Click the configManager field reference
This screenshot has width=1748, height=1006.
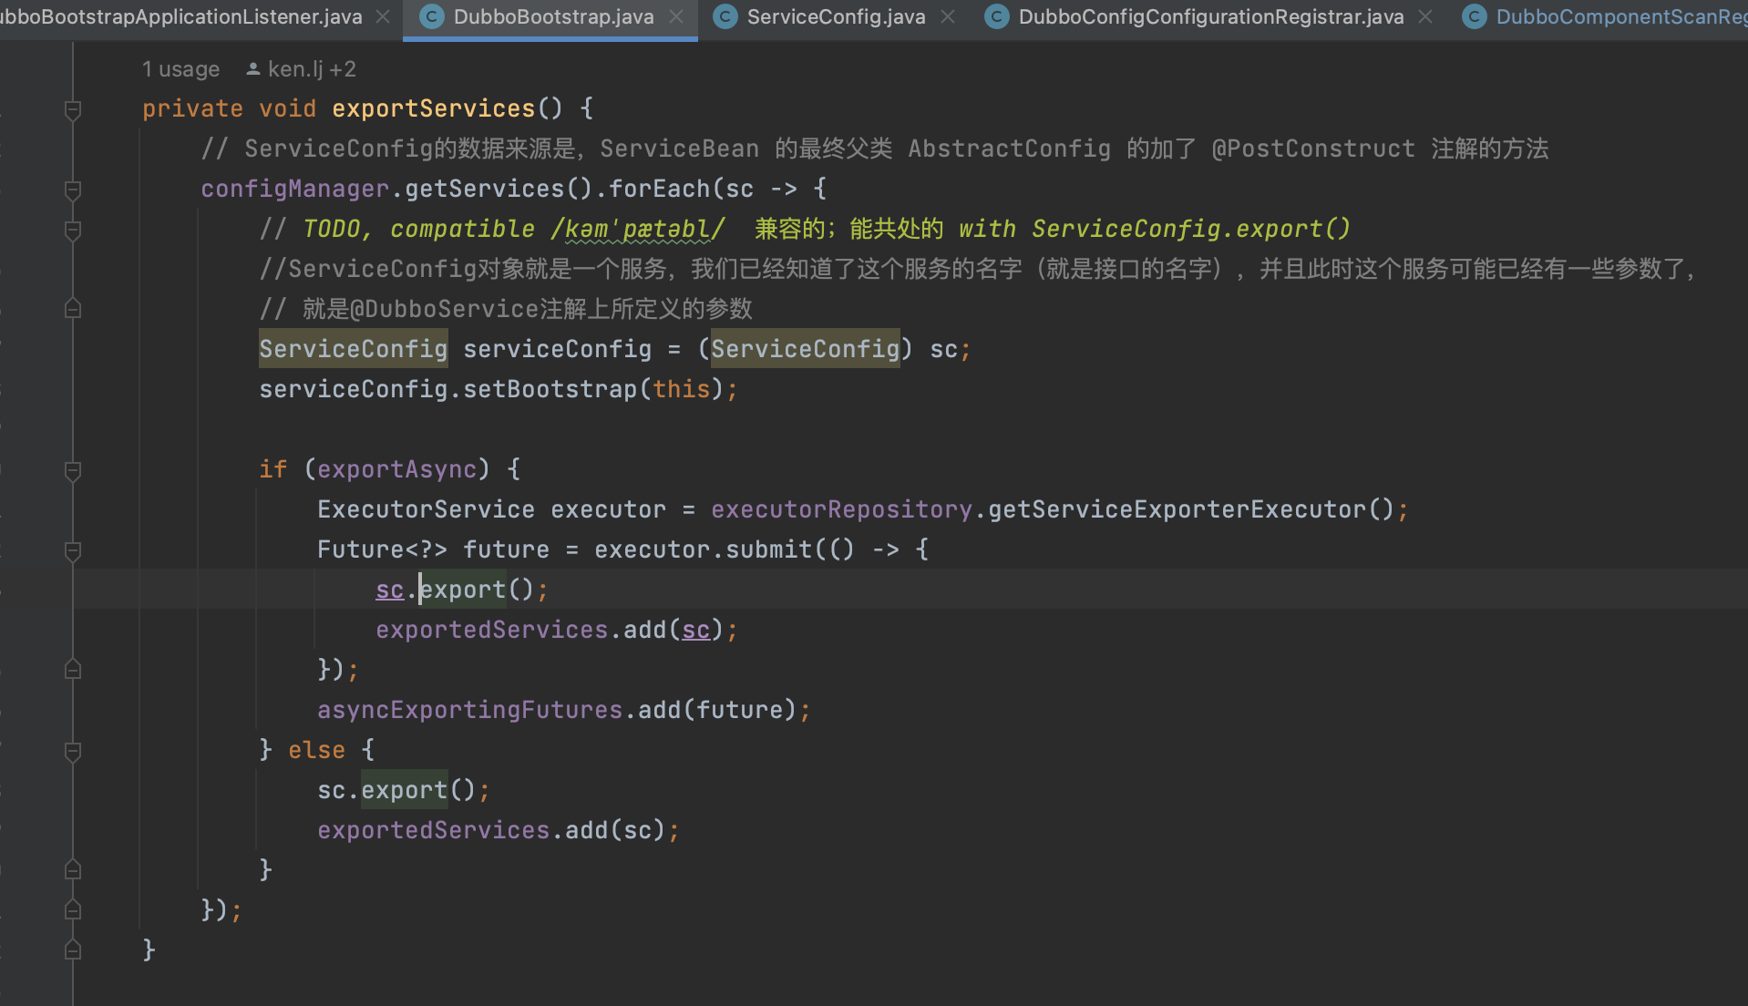point(294,190)
